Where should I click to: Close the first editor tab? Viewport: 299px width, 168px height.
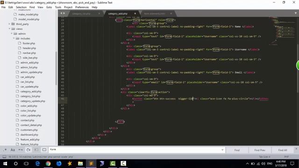pos(99,14)
